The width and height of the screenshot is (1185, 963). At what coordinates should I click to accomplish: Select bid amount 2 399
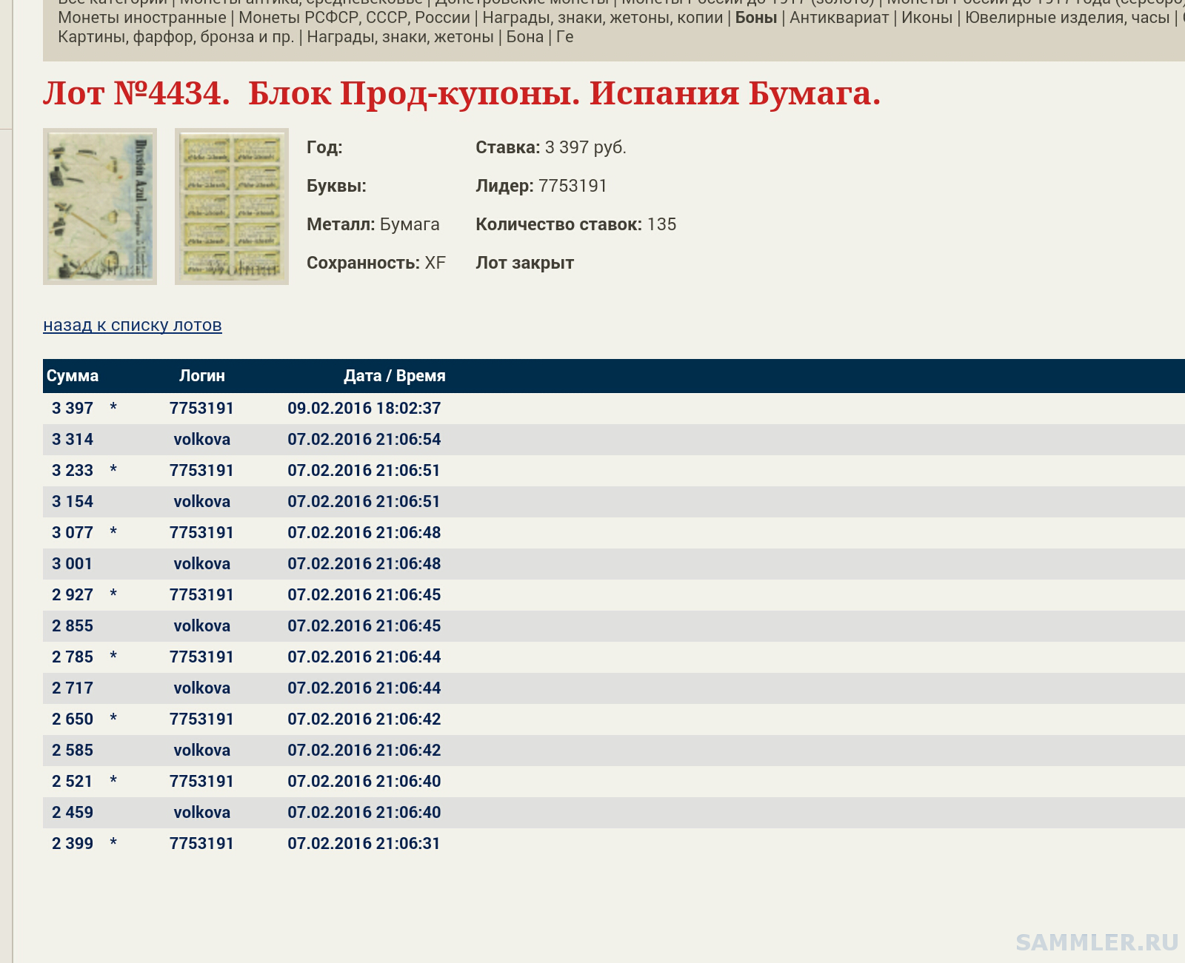click(x=73, y=843)
